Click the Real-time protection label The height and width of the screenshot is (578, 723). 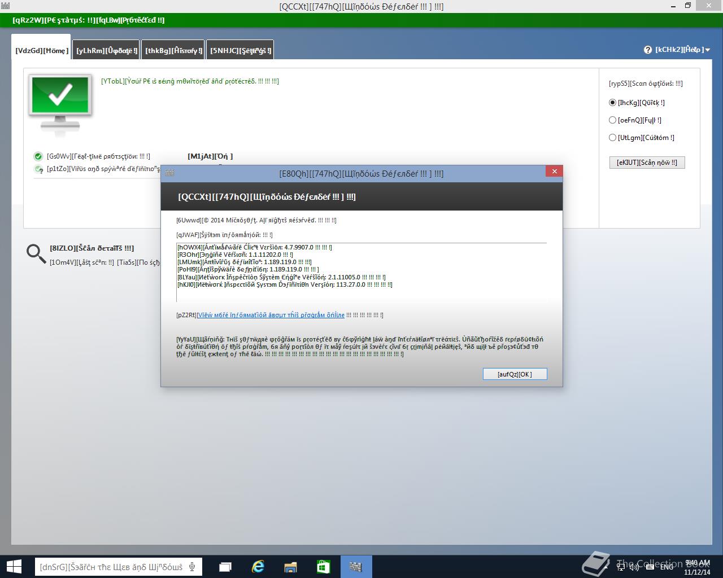coord(99,156)
